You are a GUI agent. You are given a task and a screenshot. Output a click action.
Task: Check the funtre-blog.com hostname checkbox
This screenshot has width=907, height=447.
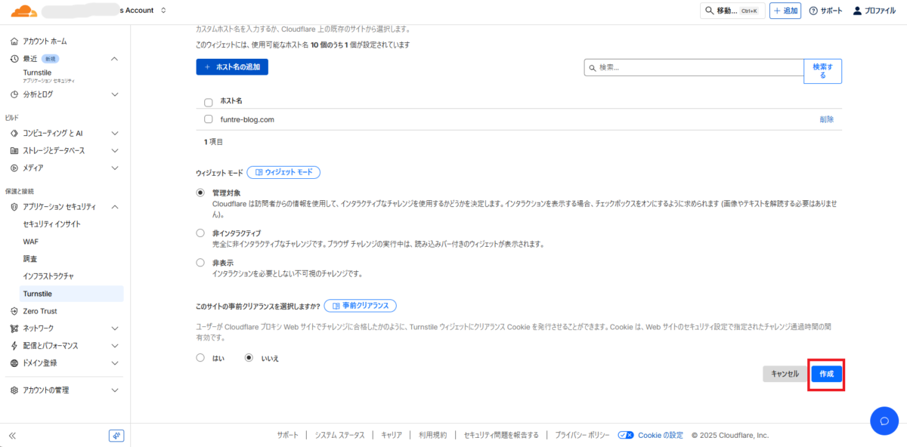(x=209, y=119)
